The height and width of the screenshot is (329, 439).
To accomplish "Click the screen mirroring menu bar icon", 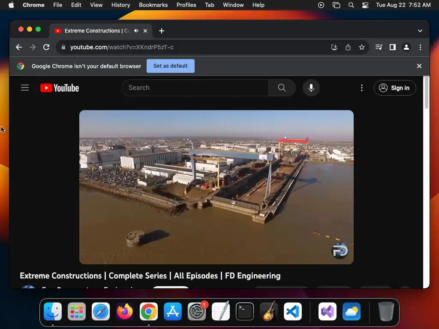I will click(336, 5).
